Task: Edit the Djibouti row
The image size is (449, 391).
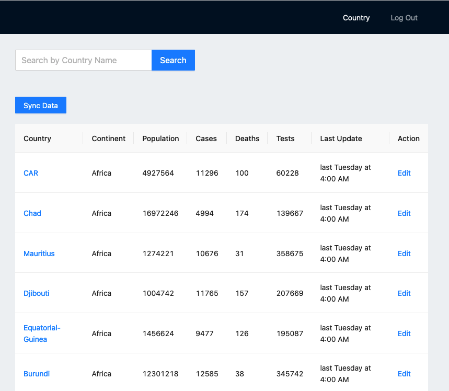Action: point(404,293)
